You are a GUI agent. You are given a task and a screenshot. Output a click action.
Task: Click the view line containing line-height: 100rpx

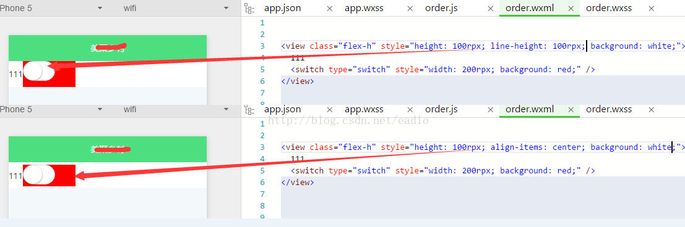click(x=483, y=46)
